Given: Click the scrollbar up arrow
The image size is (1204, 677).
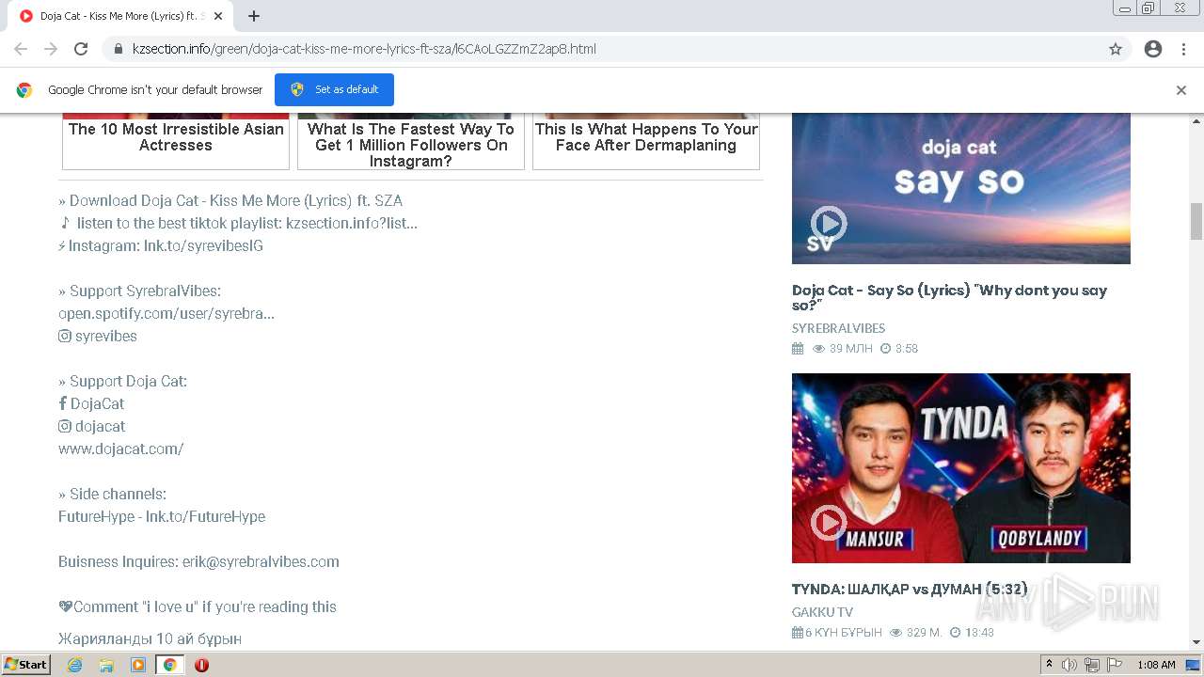Looking at the screenshot, I should click(x=1196, y=120).
